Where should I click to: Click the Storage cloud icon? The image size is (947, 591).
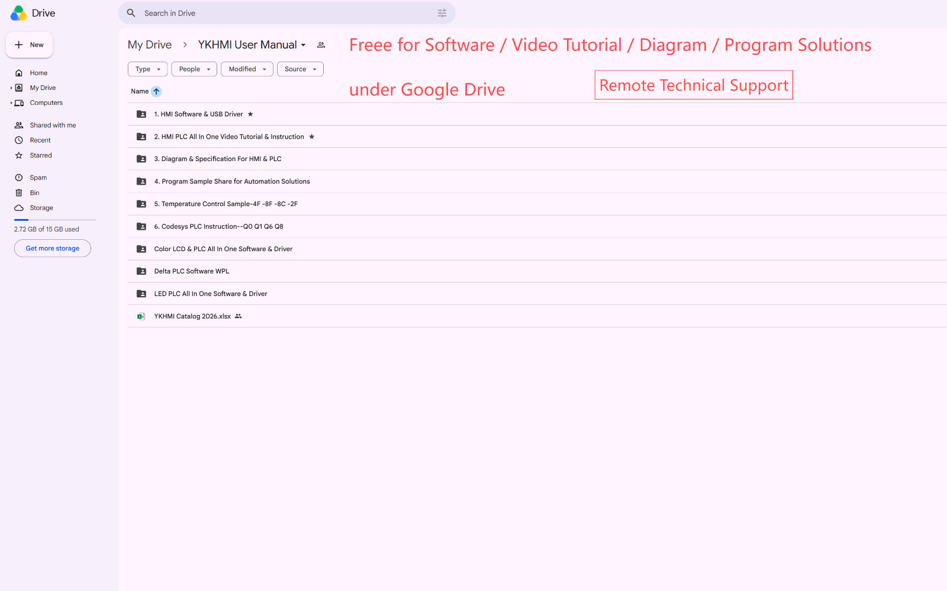pyautogui.click(x=19, y=208)
